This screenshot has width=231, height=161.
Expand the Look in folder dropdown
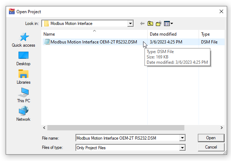pos(130,24)
